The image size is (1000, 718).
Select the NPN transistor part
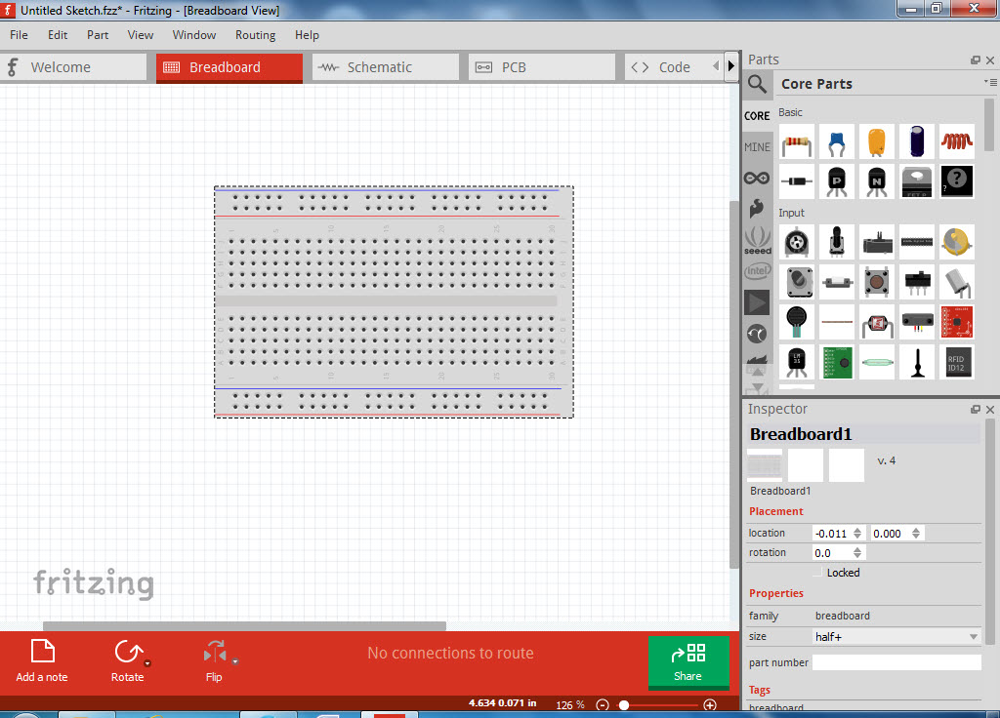click(877, 181)
